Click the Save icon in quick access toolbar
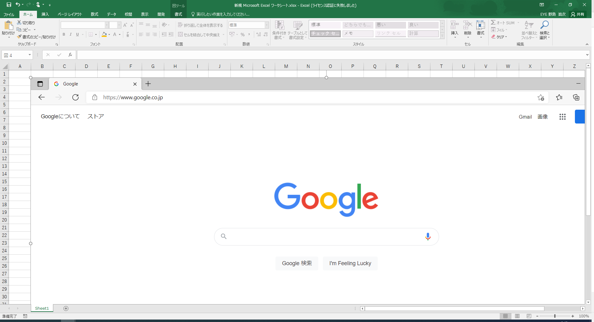Image resolution: width=594 pixels, height=322 pixels. [x=9, y=5]
